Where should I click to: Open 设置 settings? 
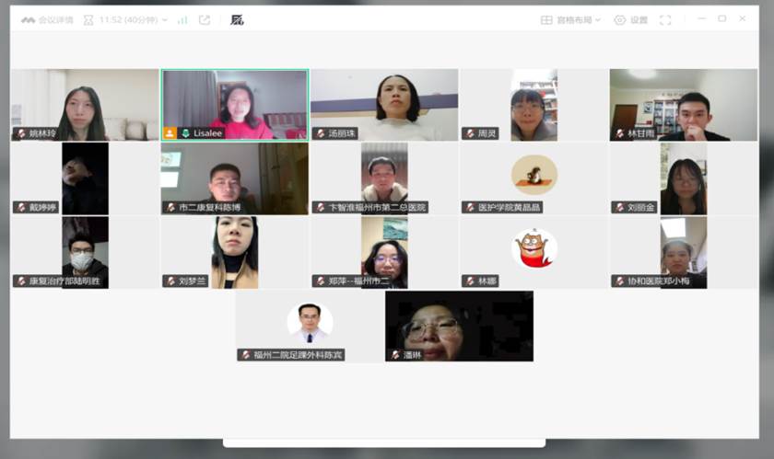(x=631, y=19)
